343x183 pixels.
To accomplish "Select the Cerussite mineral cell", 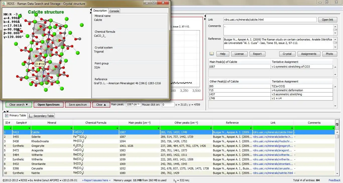I will tap(52, 168).
